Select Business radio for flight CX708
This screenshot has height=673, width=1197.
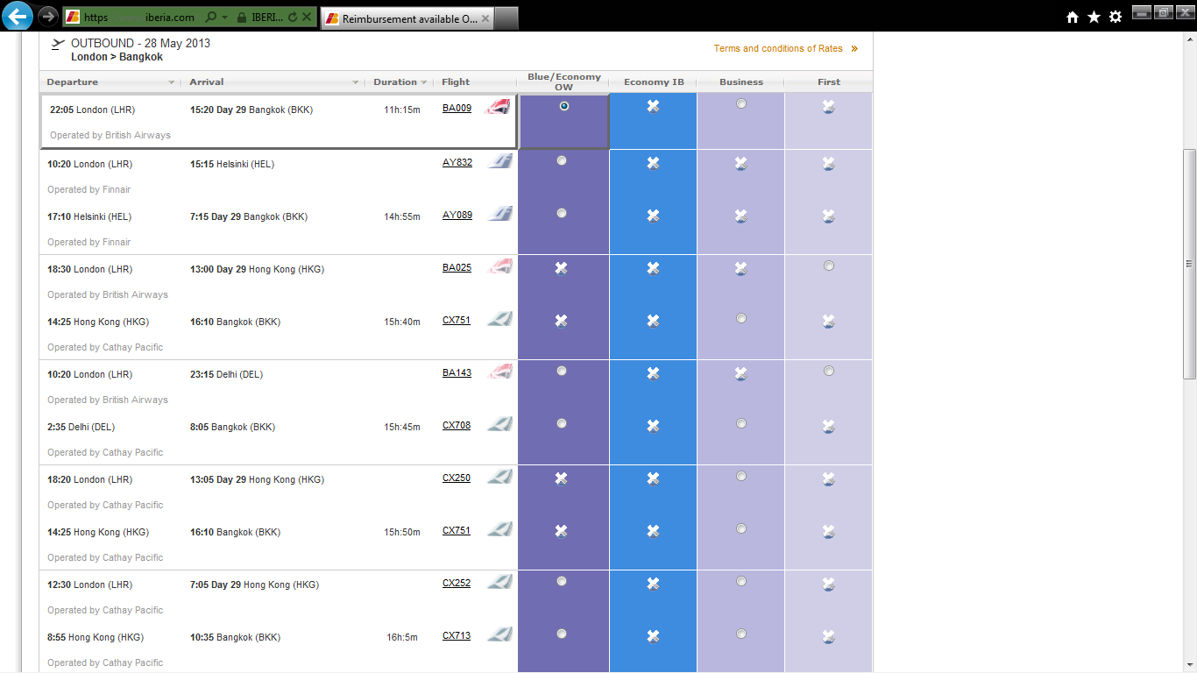[x=741, y=423]
